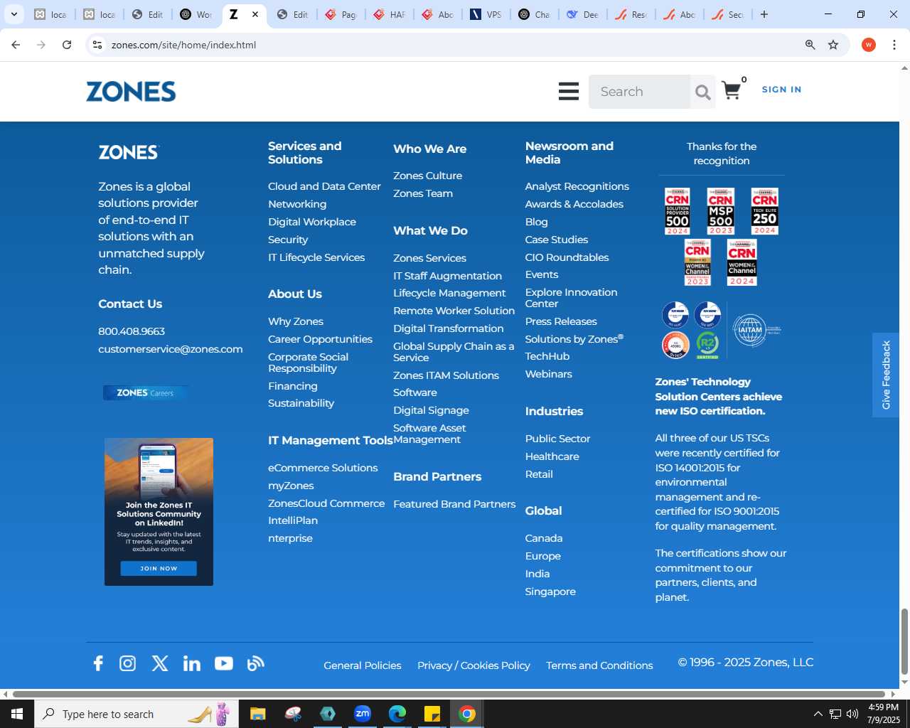910x728 pixels.
Task: Switch to the VPS tab
Action: (x=486, y=14)
